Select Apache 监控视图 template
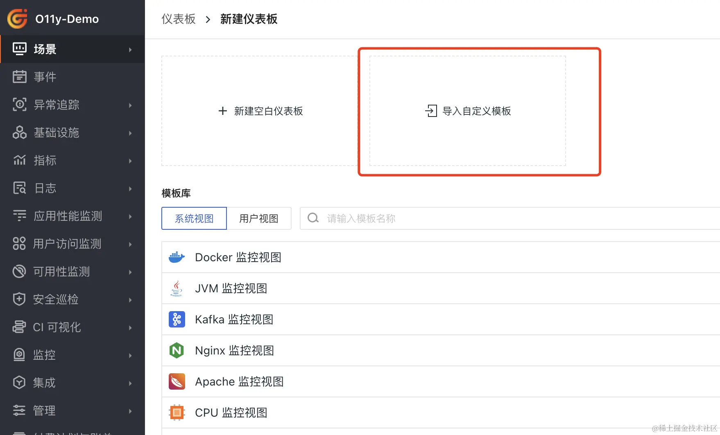 (441, 381)
